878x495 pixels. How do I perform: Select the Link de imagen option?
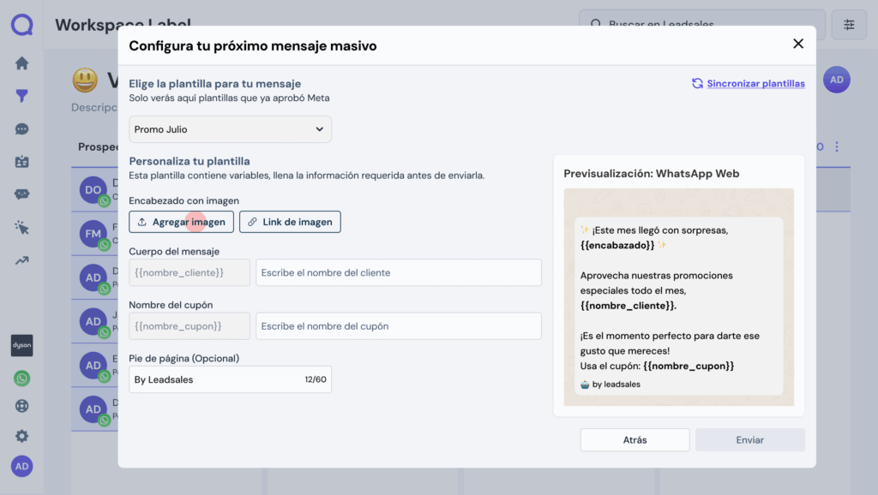pos(290,222)
